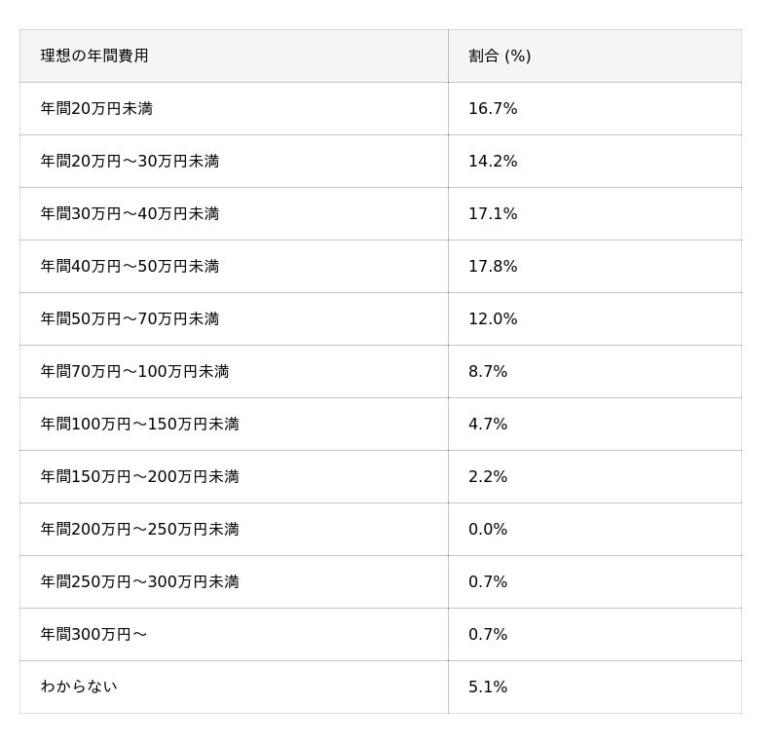Screen dimensions: 779x743
Task: Click the 17.8% value cell
Action: point(493,267)
